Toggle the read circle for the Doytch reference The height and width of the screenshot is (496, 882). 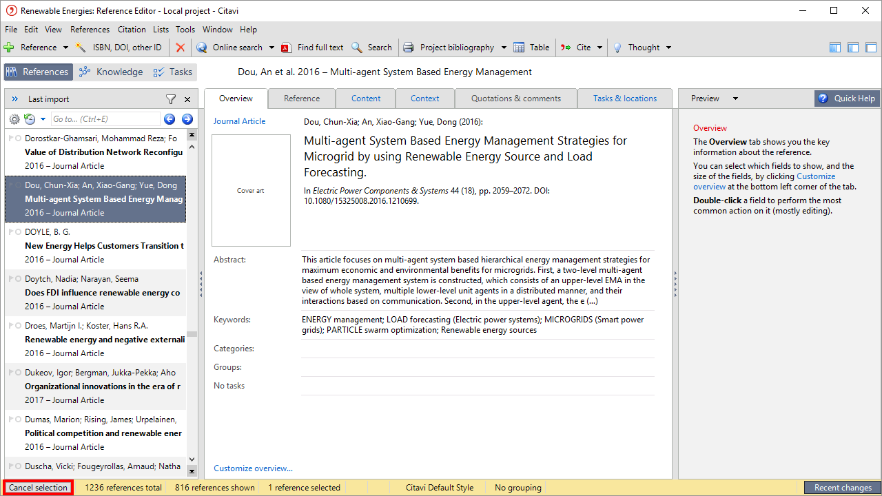coord(19,279)
